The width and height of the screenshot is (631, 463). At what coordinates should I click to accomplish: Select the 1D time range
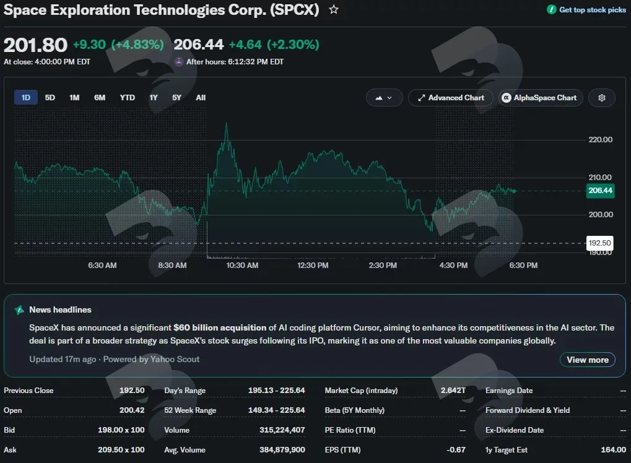[x=26, y=97]
